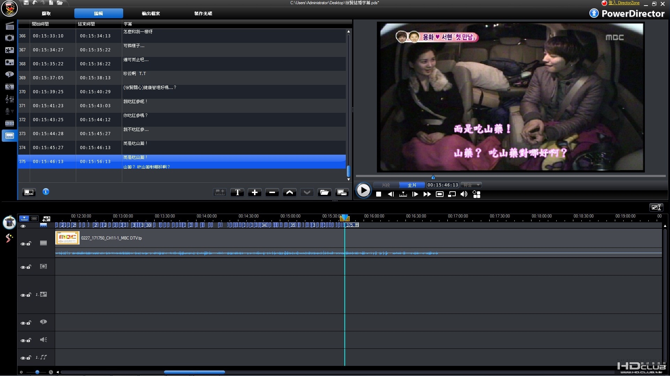Click the text format T button
The height and width of the screenshot is (376, 670).
(x=237, y=192)
